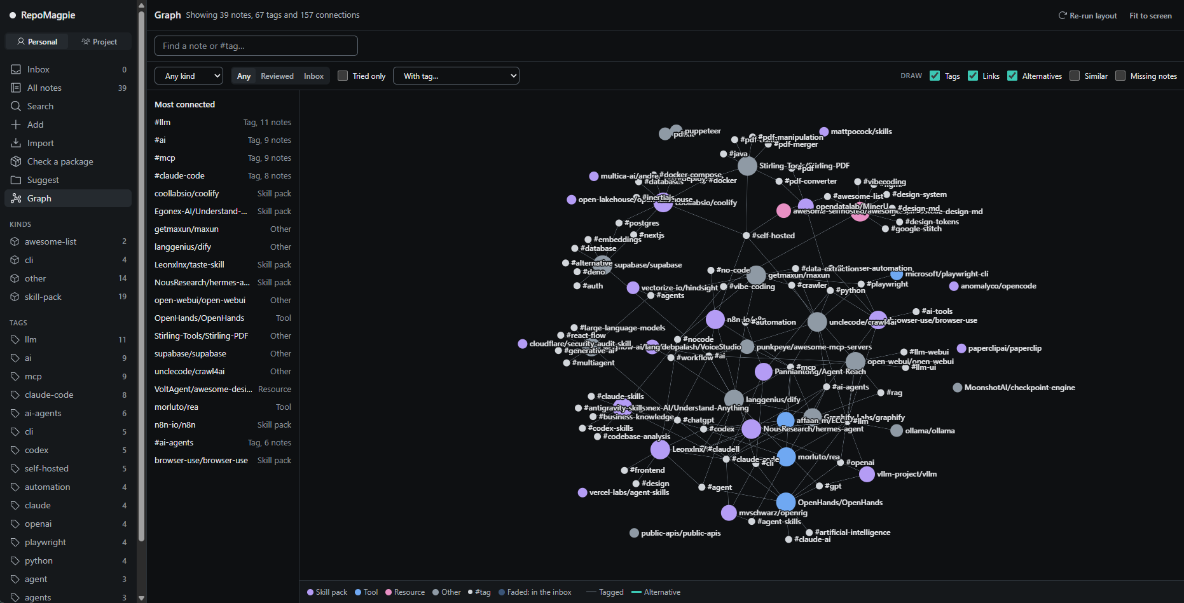Click the Add plus icon

pyautogui.click(x=16, y=125)
